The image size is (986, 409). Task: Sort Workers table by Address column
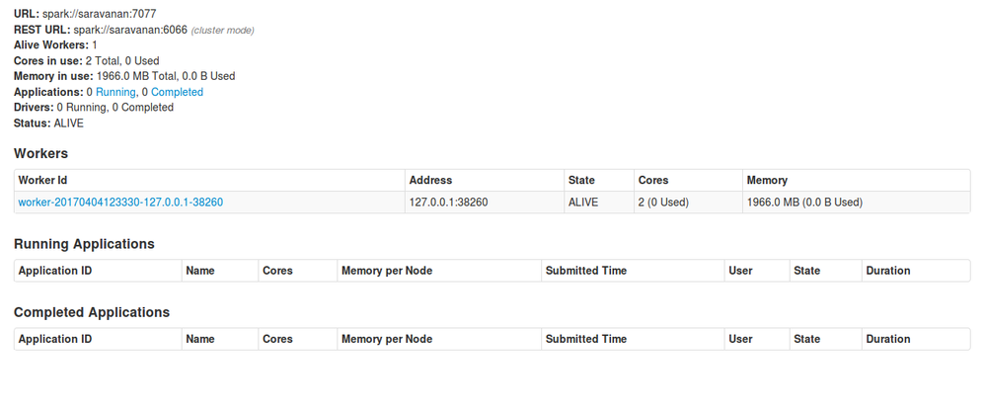click(430, 181)
